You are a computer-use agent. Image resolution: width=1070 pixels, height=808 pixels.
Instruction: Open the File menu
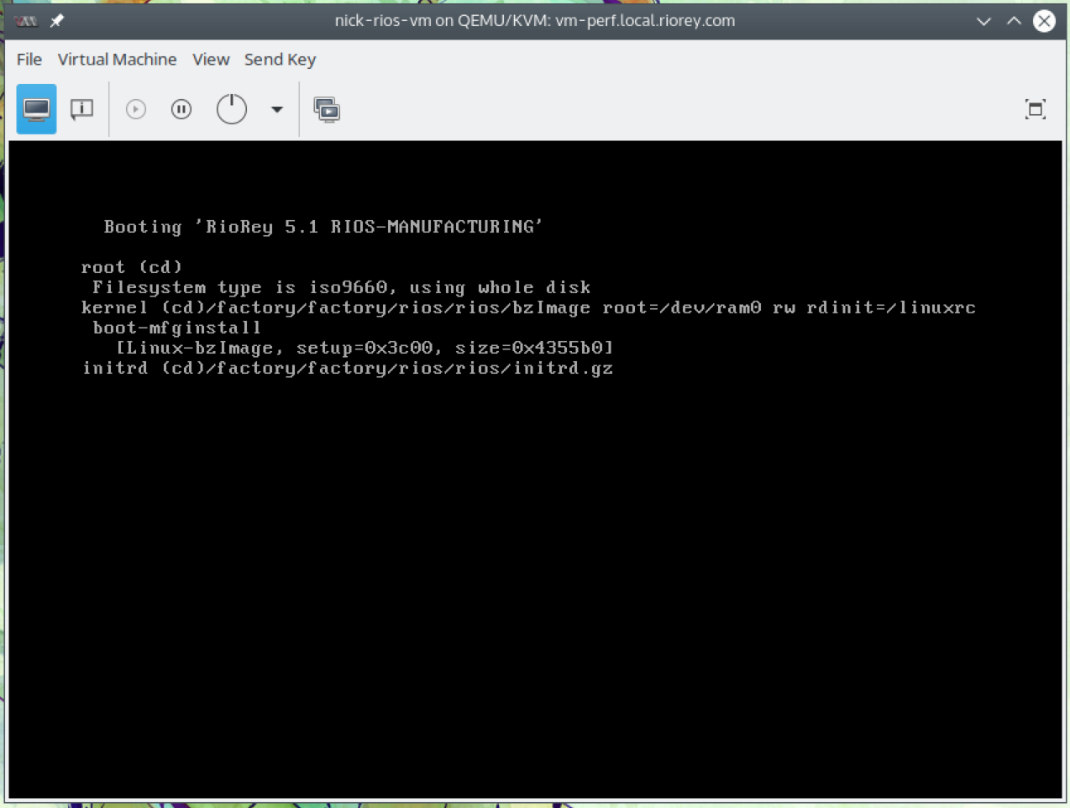29,60
